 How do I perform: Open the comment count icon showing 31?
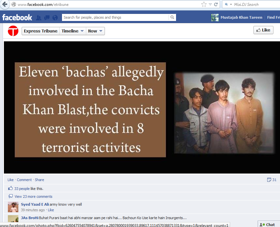coord(271,180)
